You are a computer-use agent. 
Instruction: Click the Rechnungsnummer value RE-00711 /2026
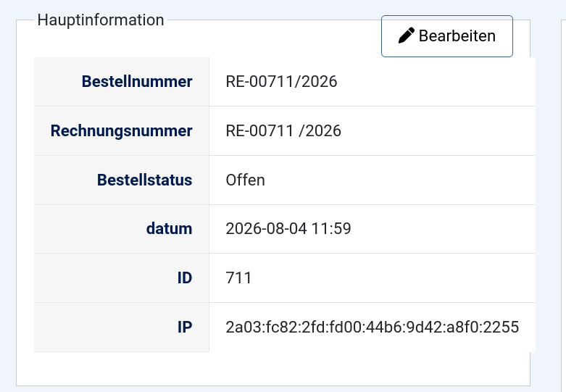[x=283, y=130]
